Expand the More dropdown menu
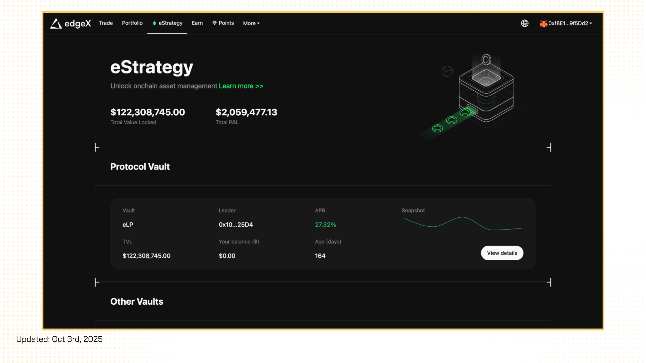The height and width of the screenshot is (363, 646). (251, 23)
